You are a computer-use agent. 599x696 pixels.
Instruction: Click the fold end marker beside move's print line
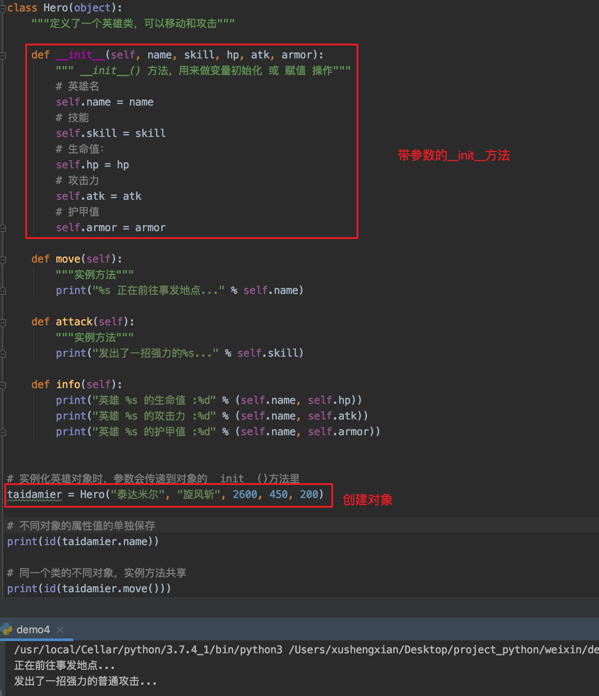[x=3, y=290]
